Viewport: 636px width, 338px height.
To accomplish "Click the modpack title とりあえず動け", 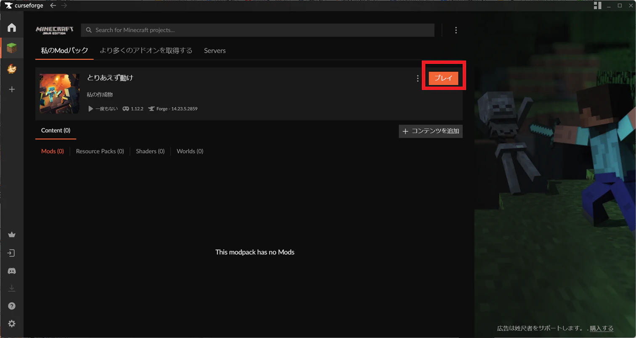I will (x=110, y=78).
